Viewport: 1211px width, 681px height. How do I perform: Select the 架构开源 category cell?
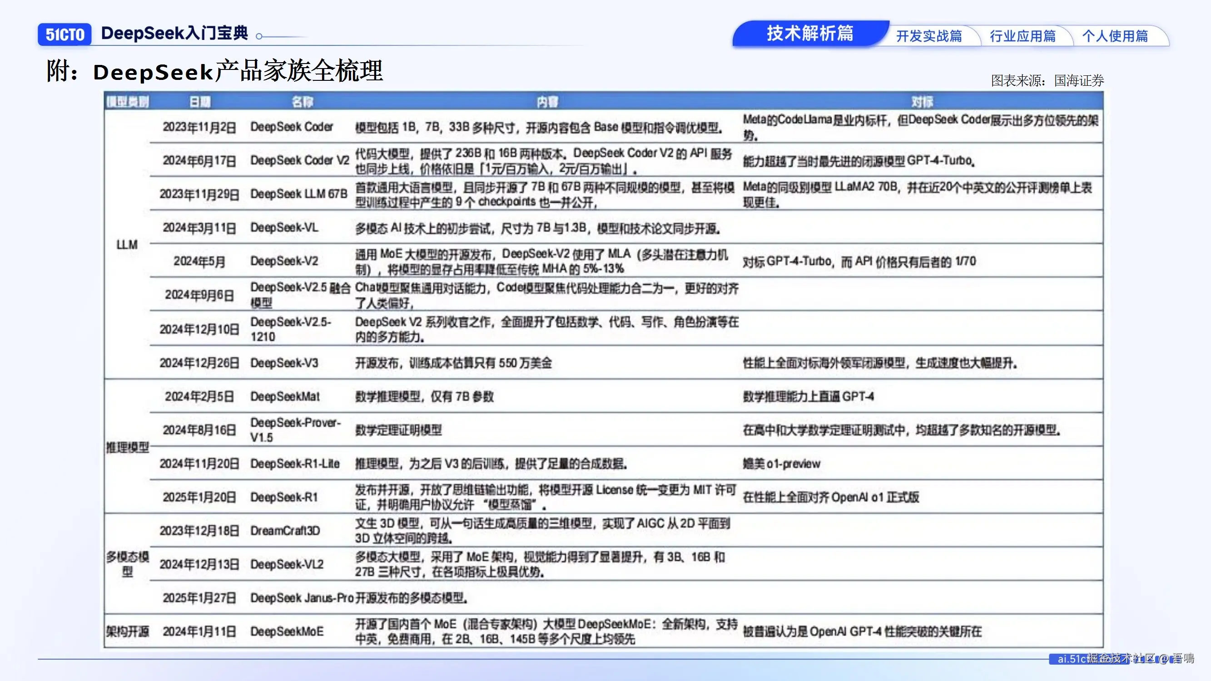[127, 631]
